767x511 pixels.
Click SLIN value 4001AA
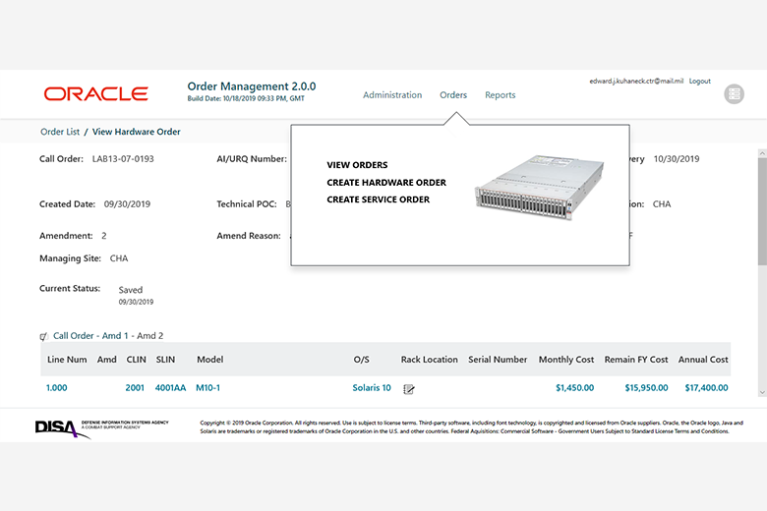[170, 388]
